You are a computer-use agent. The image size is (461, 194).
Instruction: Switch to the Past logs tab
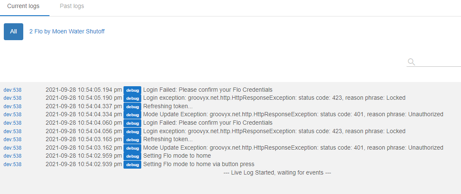pyautogui.click(x=72, y=6)
